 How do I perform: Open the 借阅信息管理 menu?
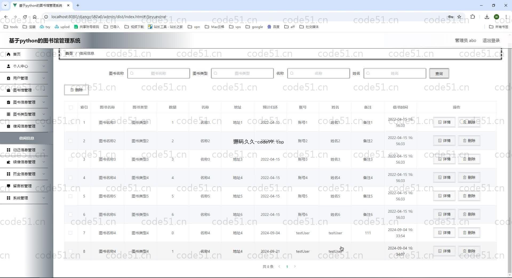pyautogui.click(x=24, y=126)
